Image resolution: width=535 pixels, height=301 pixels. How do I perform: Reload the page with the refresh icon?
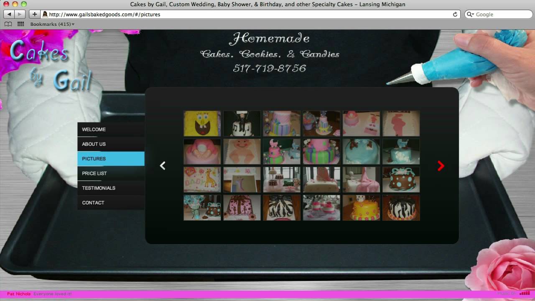[455, 14]
